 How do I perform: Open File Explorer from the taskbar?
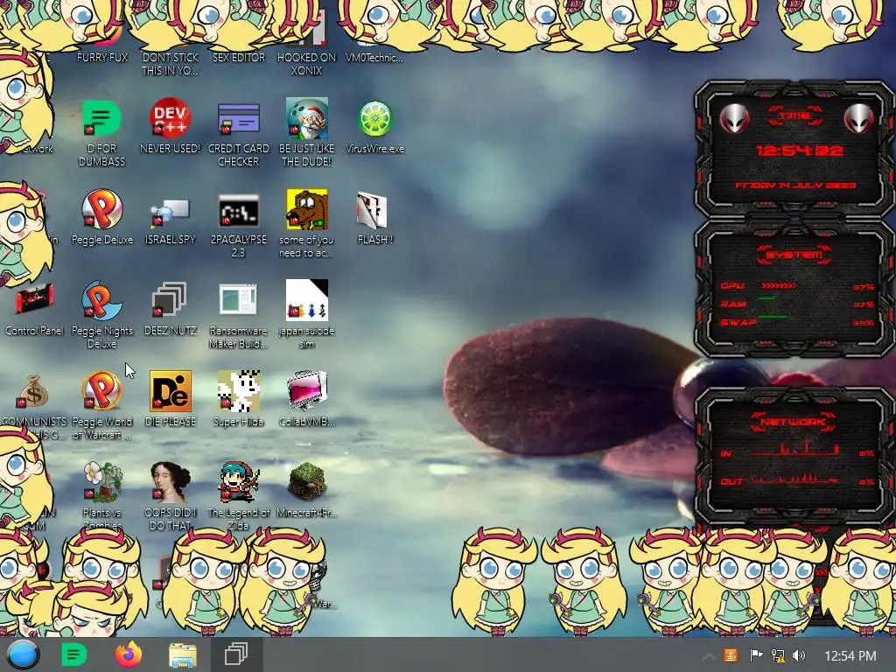click(182, 654)
